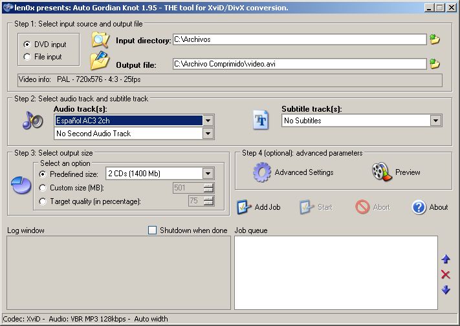Click the film reel Preview icon

click(382, 172)
